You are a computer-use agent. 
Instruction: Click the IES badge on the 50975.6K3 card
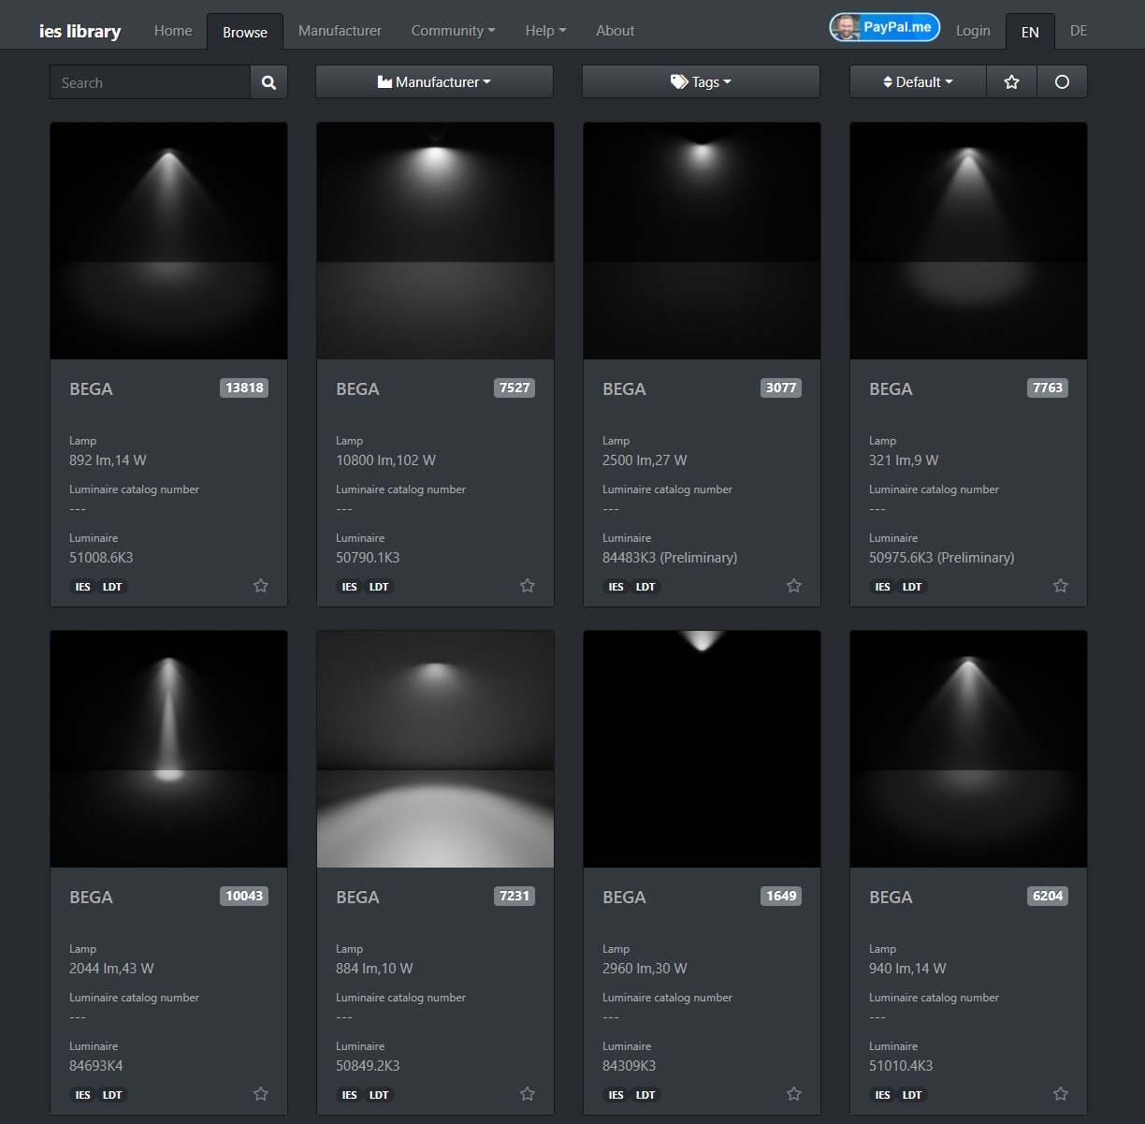(x=882, y=587)
